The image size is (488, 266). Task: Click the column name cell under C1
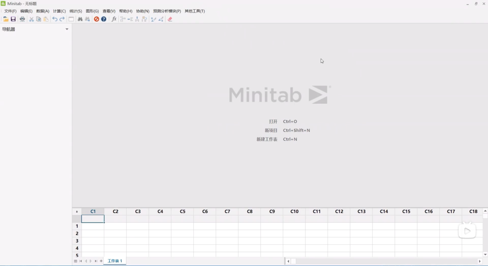(x=93, y=219)
